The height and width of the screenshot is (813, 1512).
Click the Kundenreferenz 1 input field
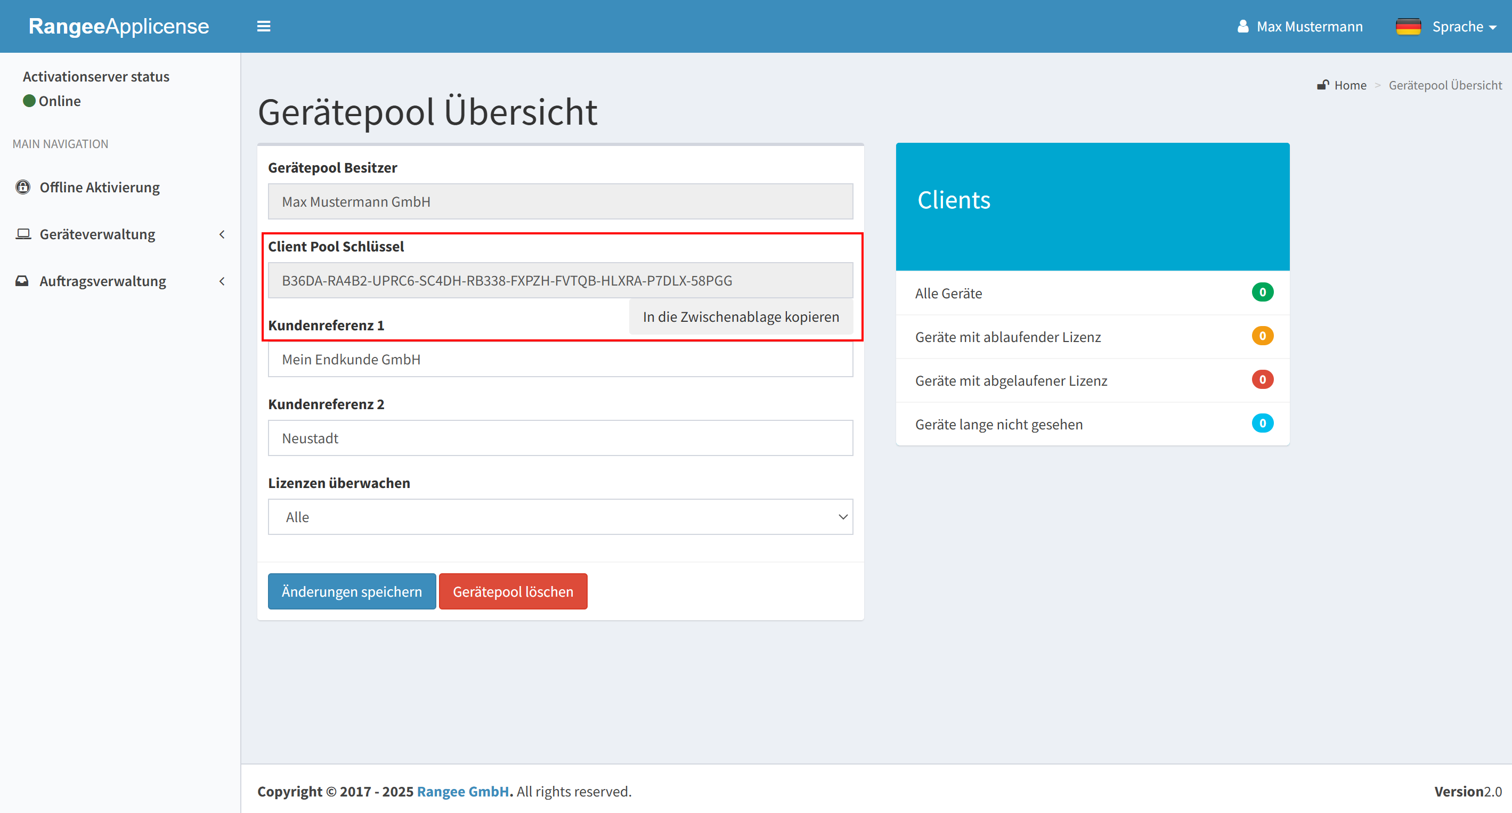[560, 359]
